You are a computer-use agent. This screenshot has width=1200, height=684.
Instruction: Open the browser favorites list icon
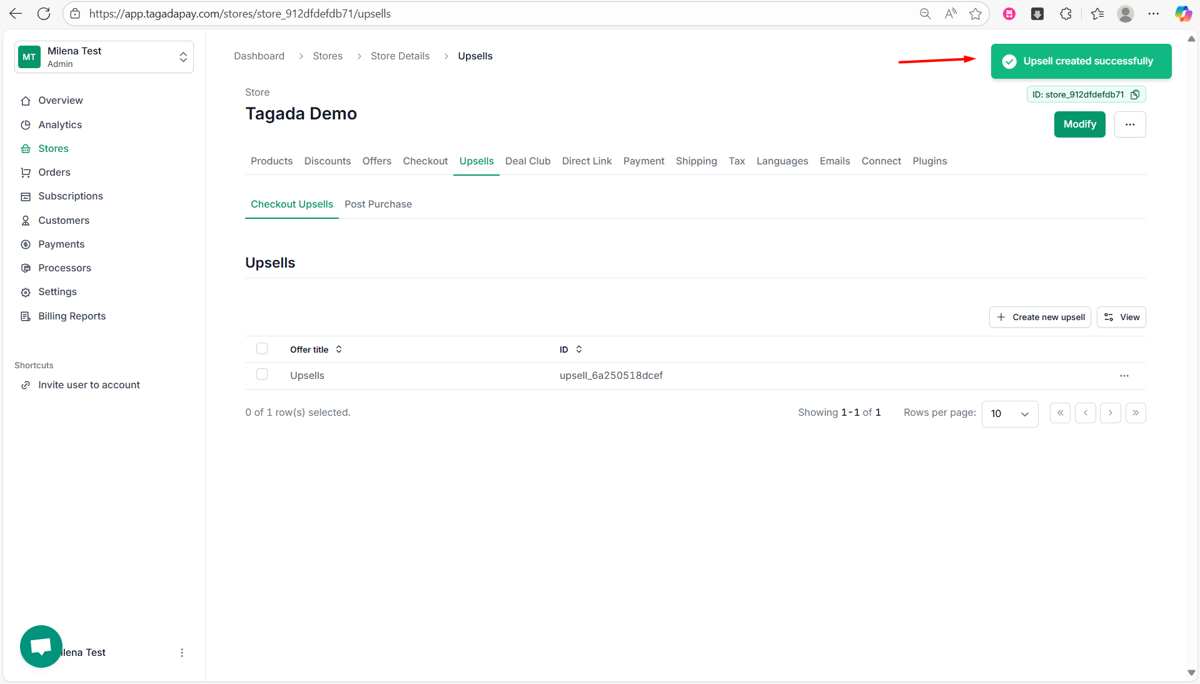[1097, 13]
